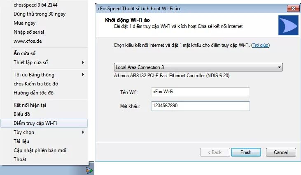Click the Tên Wifi text field
The height and width of the screenshot is (175, 301).
(x=201, y=92)
